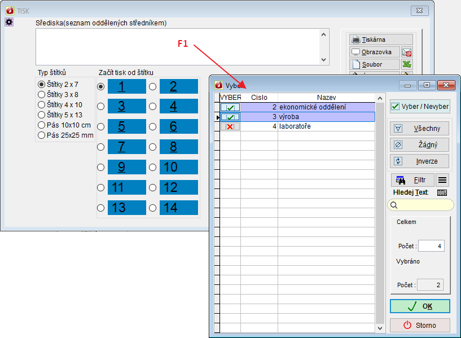Click the Vyber / Nevyber button

coord(420,107)
